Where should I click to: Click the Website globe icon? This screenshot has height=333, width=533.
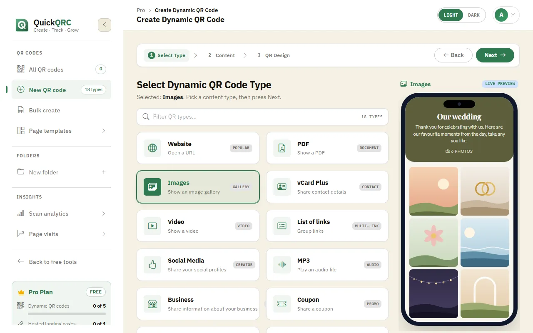coord(152,148)
